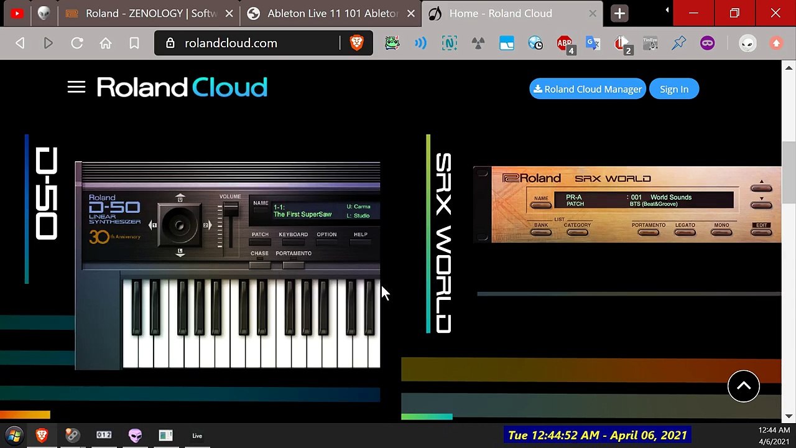
Task: Open the D-50 synthesizer product image
Action: click(228, 266)
